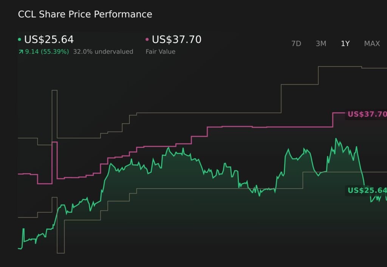387x267 pixels.
Task: Click the CCL Share Price Performance title
Action: 84,14
